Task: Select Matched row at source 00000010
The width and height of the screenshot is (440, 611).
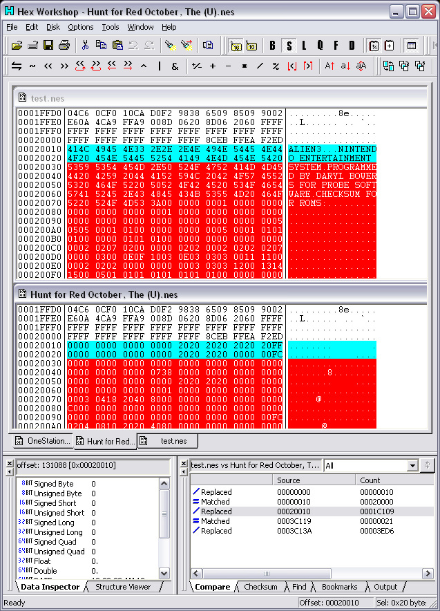Action: (x=312, y=502)
